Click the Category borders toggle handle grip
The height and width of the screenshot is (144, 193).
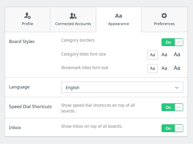coord(179,42)
